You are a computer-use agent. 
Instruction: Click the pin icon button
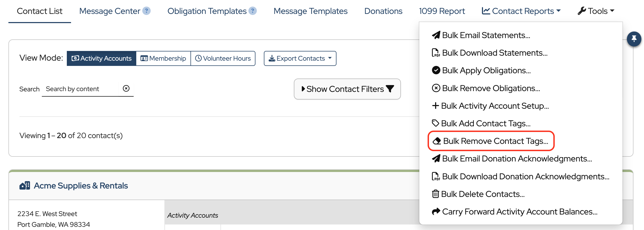634,39
